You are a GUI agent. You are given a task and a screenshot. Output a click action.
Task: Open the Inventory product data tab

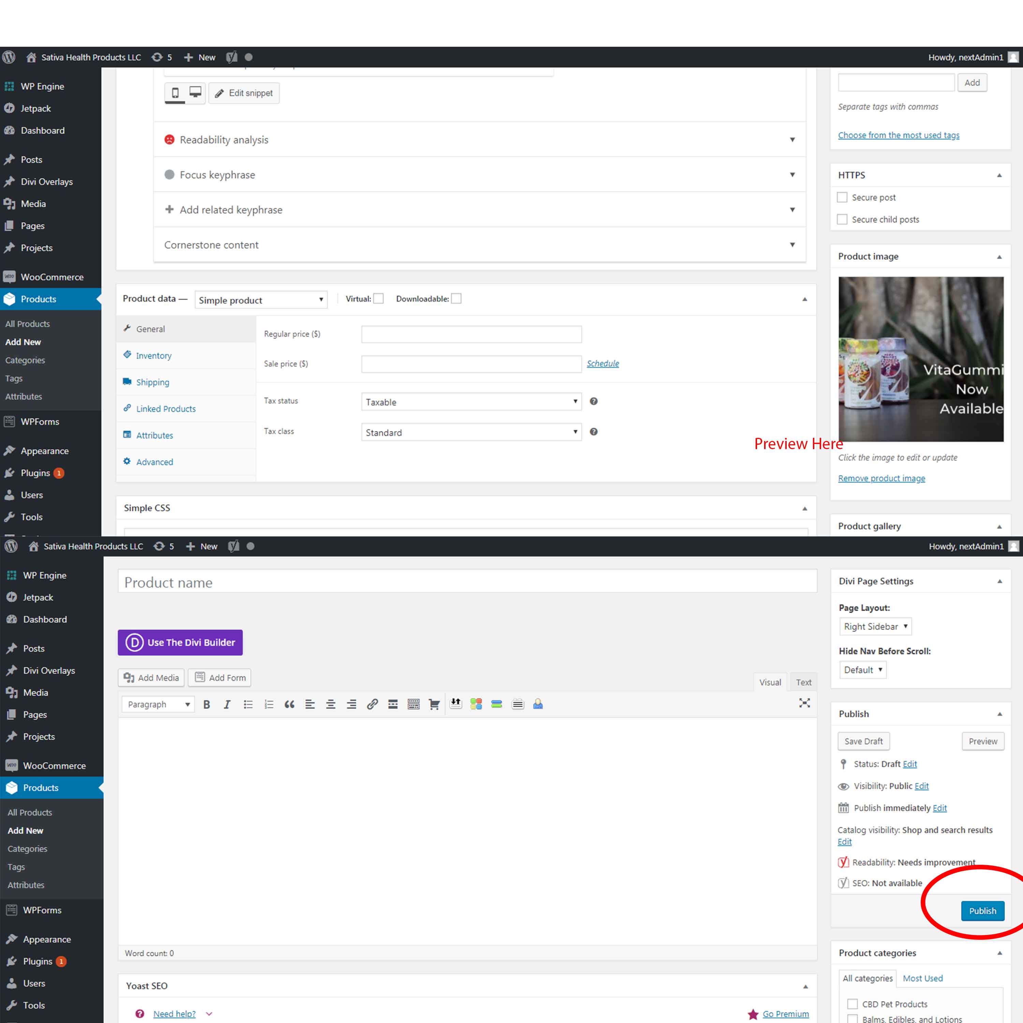(x=187, y=355)
